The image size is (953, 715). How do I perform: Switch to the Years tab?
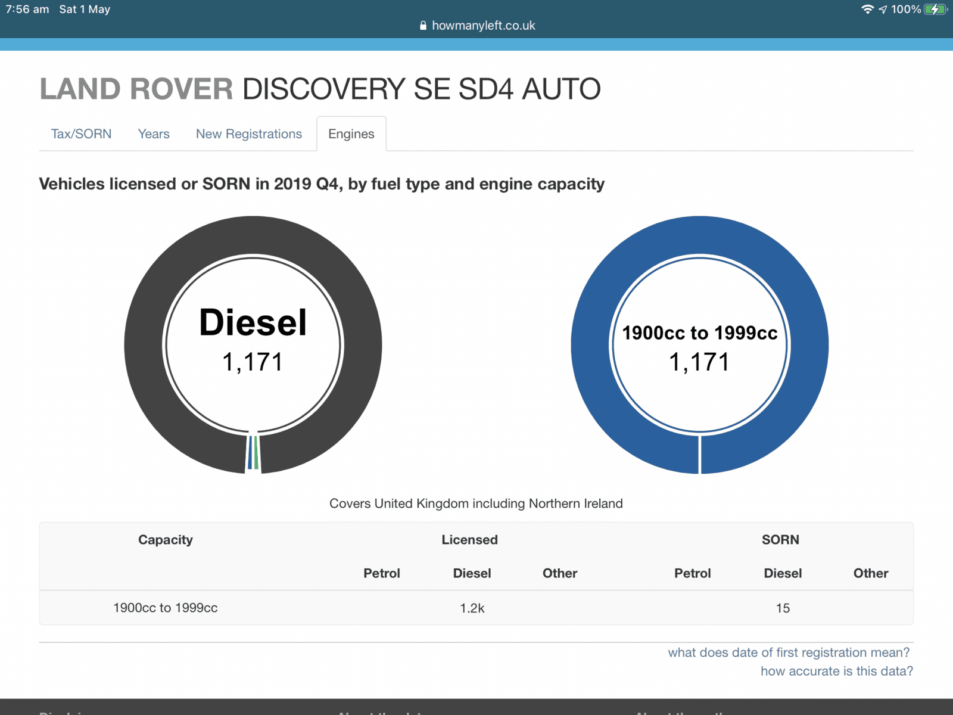pos(154,134)
